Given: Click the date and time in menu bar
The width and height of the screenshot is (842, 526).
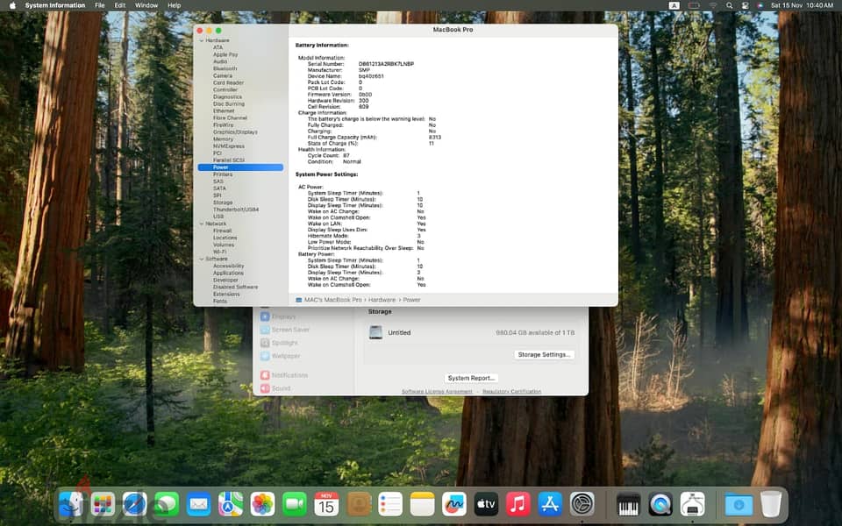Looking at the screenshot, I should click(803, 5).
